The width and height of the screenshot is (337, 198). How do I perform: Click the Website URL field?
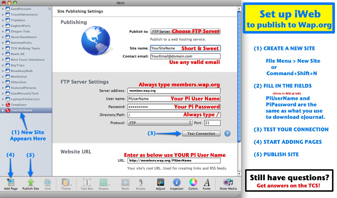pyautogui.click(x=174, y=161)
